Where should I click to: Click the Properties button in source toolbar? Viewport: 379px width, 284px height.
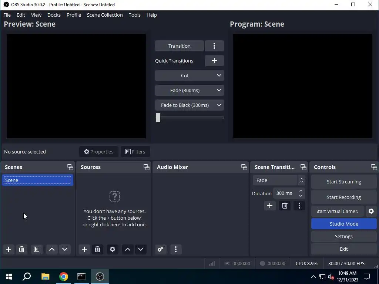coord(98,152)
